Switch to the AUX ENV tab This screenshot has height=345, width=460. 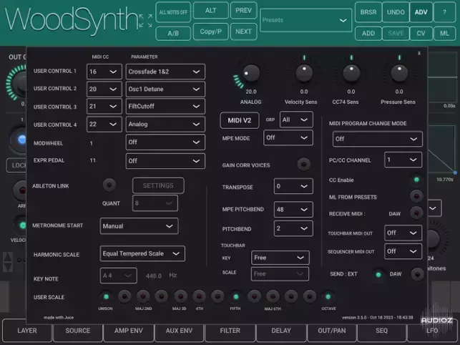click(x=179, y=331)
